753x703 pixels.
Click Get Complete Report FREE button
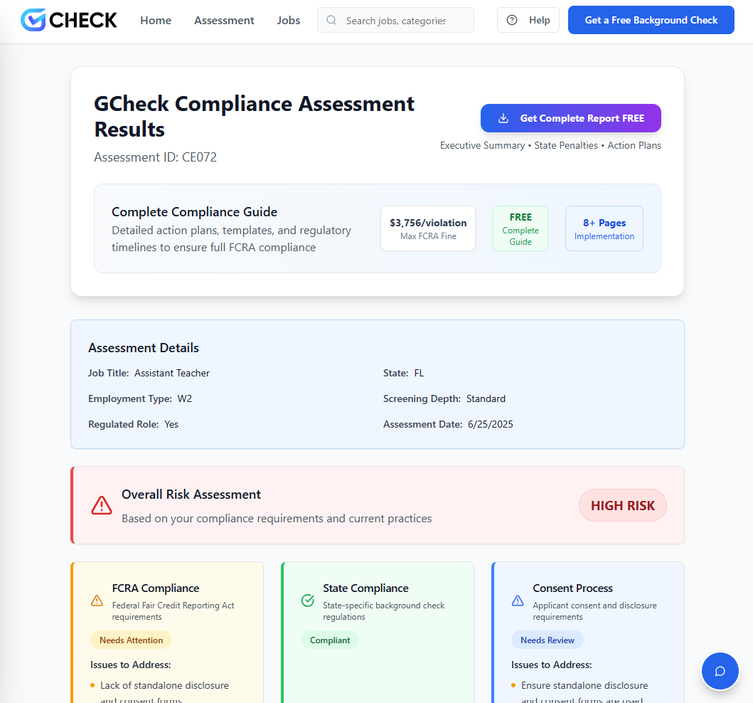click(571, 118)
